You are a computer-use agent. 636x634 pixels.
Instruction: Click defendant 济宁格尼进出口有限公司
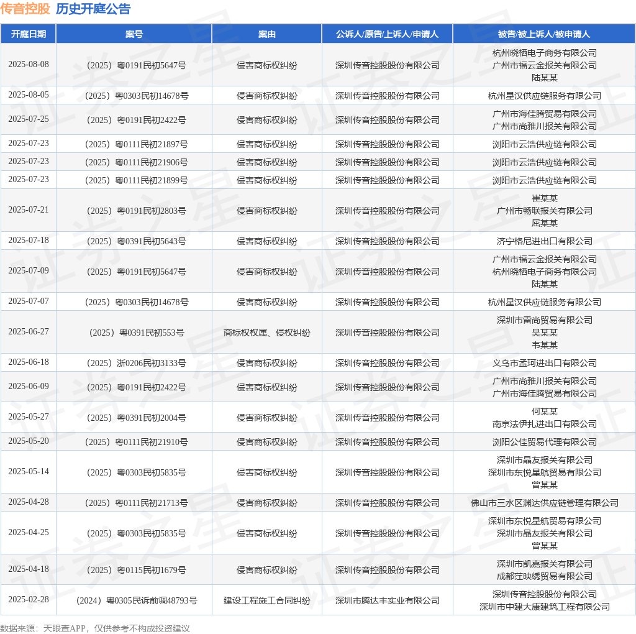pos(544,241)
